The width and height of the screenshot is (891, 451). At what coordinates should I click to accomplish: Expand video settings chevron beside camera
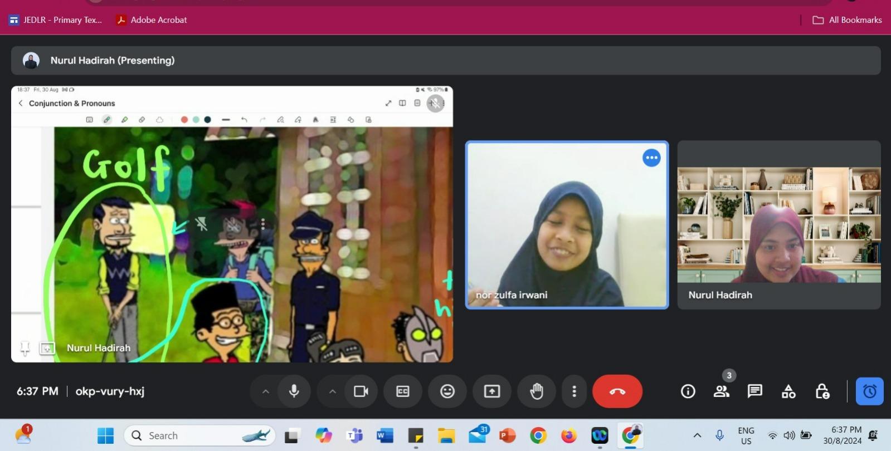(333, 391)
